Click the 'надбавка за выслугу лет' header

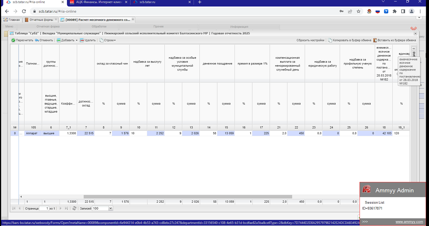(x=147, y=64)
